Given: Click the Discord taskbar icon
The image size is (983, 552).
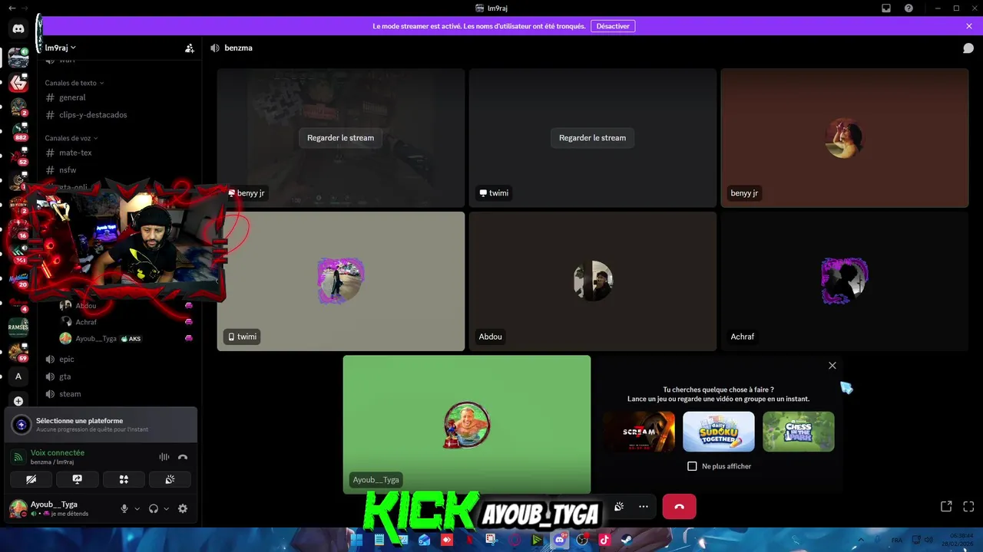Looking at the screenshot, I should pyautogui.click(x=560, y=540).
